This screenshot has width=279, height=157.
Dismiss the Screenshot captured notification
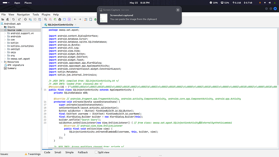point(178,10)
